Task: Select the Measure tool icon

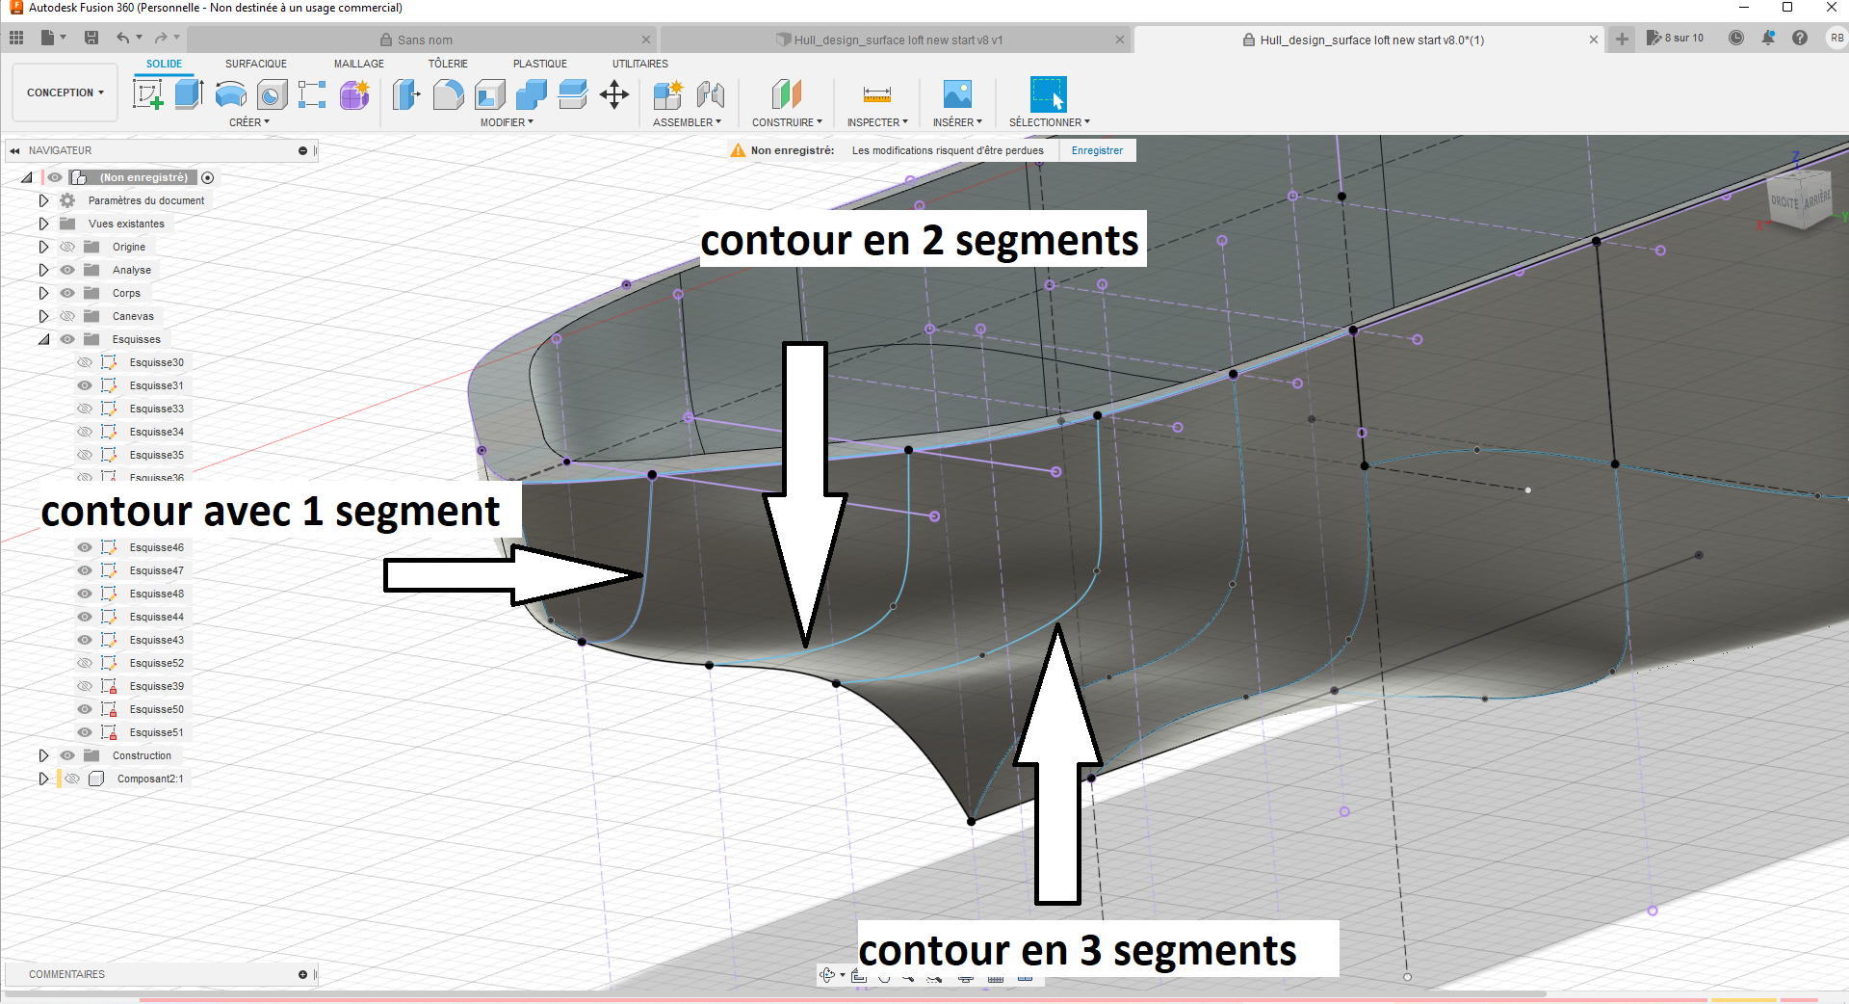Action: [877, 94]
